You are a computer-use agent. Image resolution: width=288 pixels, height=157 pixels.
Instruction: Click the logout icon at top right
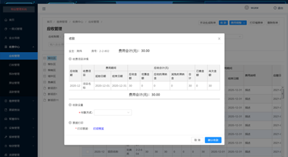click(x=275, y=8)
